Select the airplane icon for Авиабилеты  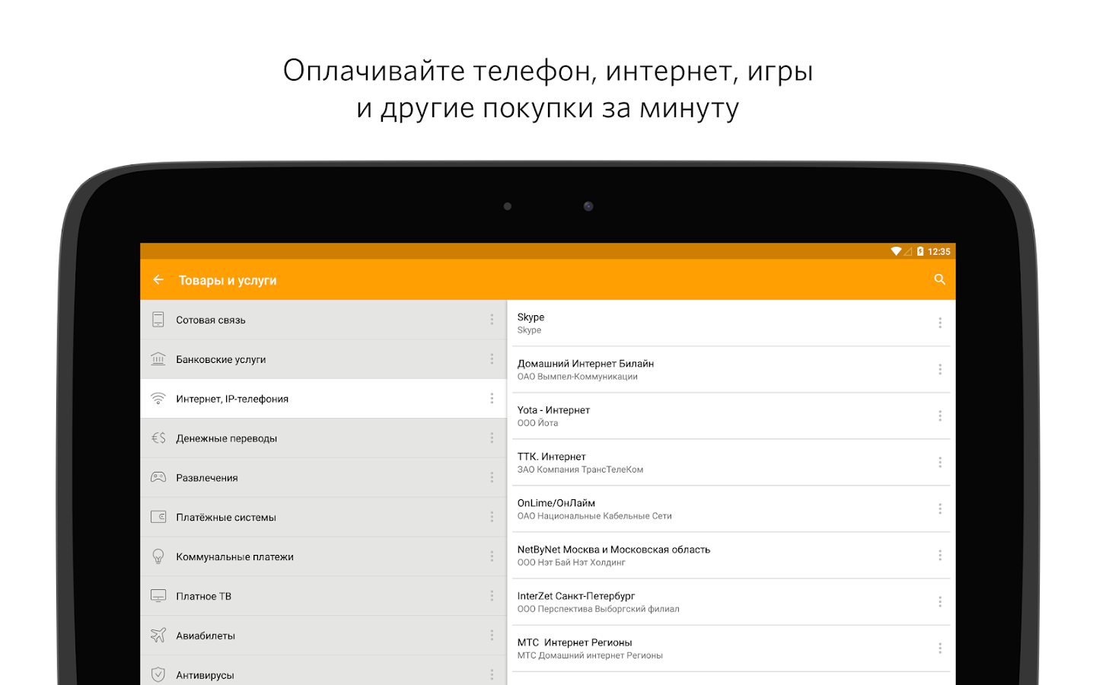click(158, 635)
